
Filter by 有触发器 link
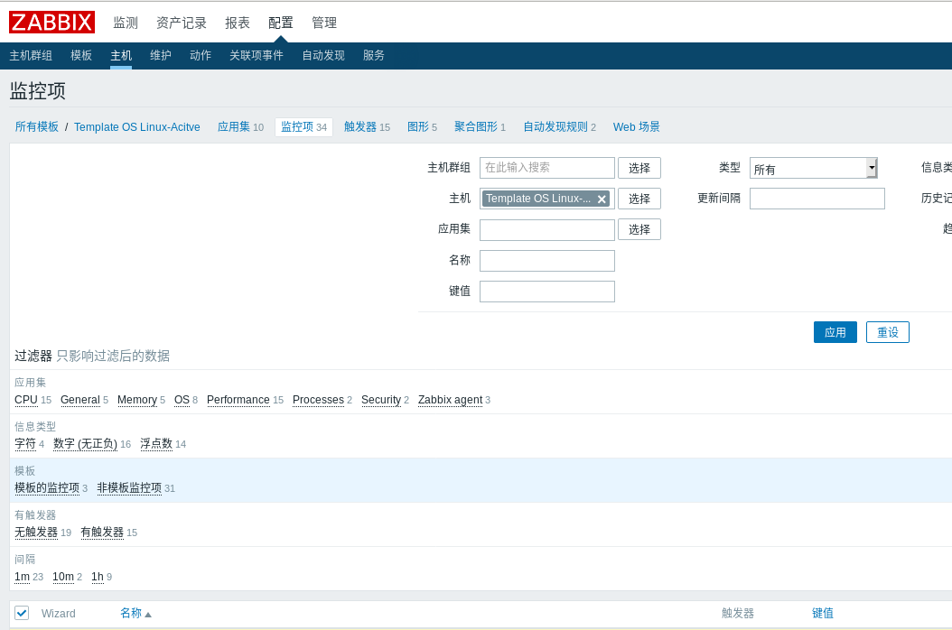[x=102, y=533]
